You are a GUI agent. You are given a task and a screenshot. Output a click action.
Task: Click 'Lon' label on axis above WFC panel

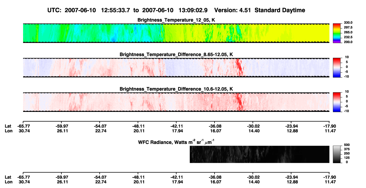point(9,131)
